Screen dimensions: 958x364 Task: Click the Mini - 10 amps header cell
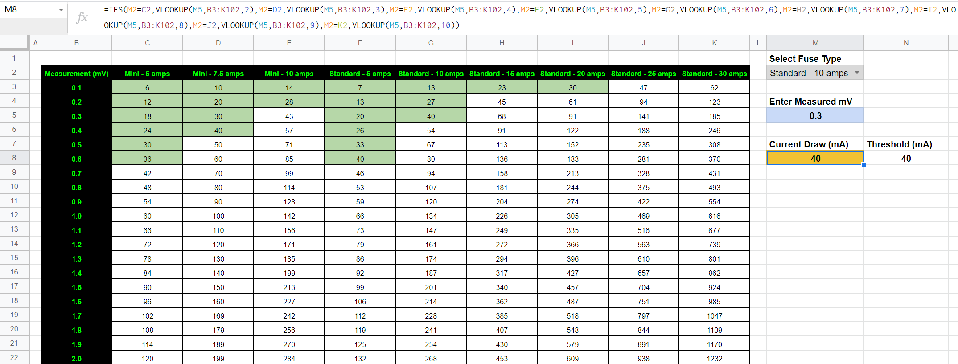point(289,74)
